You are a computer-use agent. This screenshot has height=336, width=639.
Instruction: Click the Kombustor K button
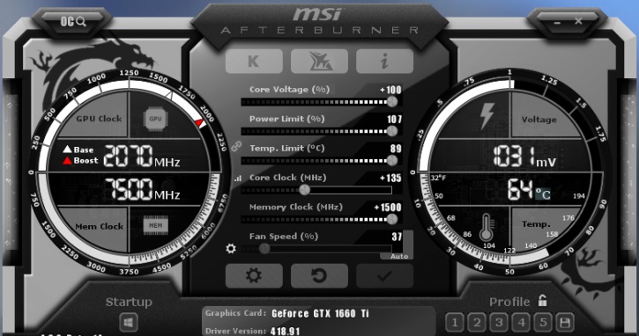click(x=254, y=61)
